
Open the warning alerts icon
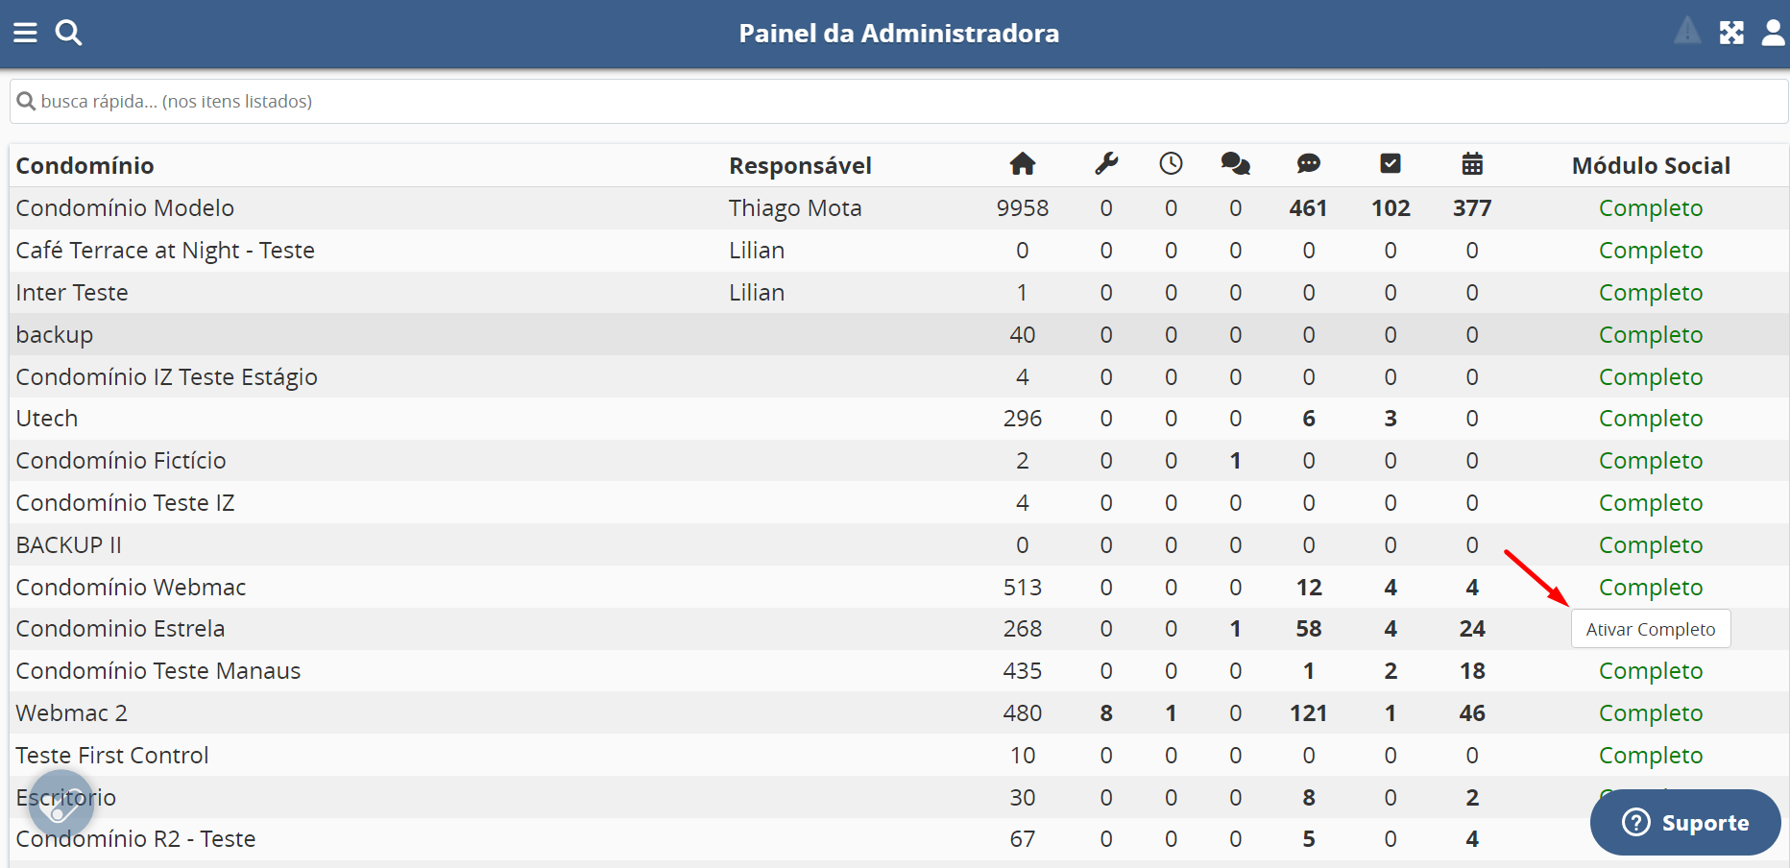click(x=1687, y=32)
